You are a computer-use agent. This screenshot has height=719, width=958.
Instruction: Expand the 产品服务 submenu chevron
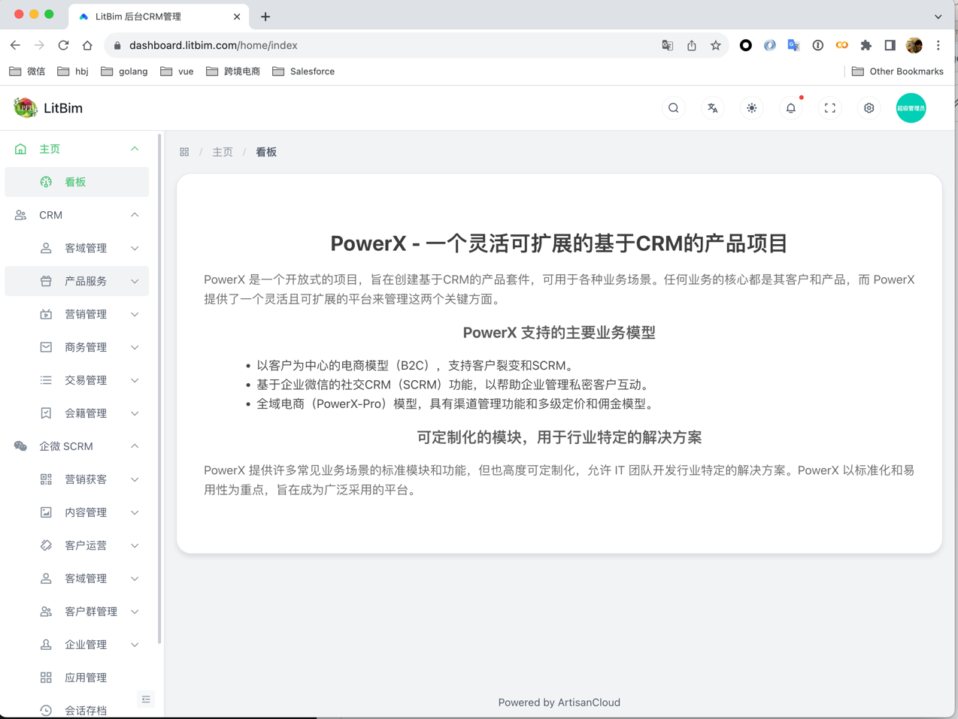pyautogui.click(x=135, y=281)
